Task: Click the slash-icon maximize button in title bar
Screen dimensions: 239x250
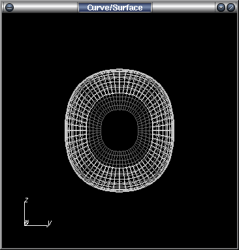Action: pyautogui.click(x=231, y=7)
